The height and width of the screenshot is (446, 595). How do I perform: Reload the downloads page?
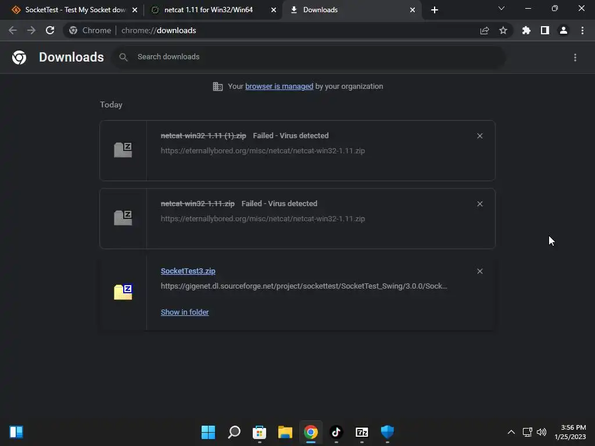(50, 30)
